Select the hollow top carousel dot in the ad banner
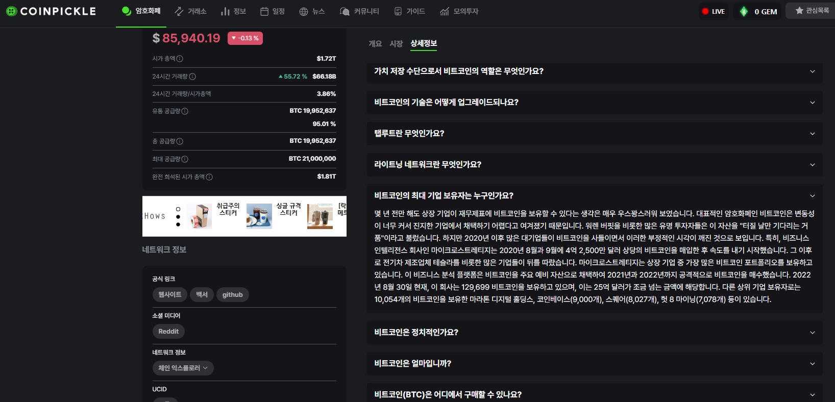The height and width of the screenshot is (402, 835). tap(178, 209)
